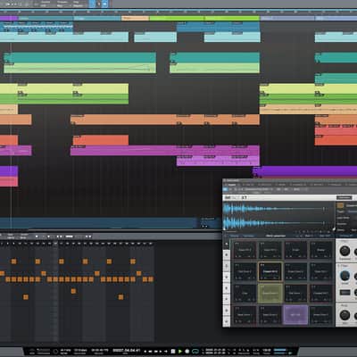Click the small dark rectangular display below the Filter knob
Viewport: 357px width, 357px height.
[345, 293]
